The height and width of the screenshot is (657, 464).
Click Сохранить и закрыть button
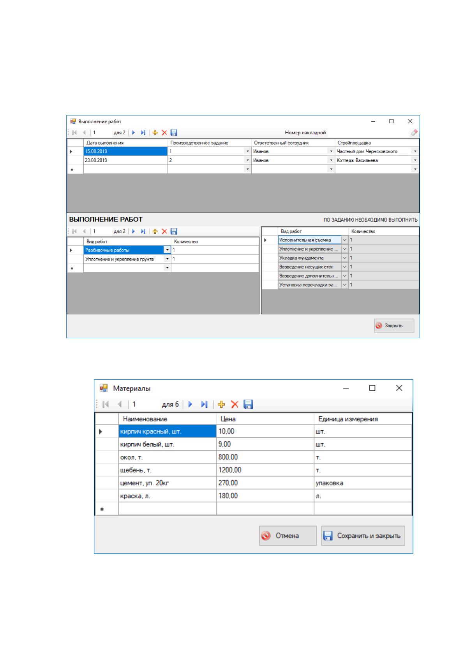tap(363, 536)
